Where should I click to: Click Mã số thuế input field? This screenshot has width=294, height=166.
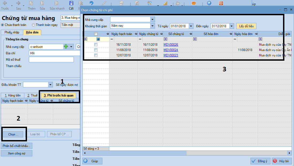click(51, 59)
